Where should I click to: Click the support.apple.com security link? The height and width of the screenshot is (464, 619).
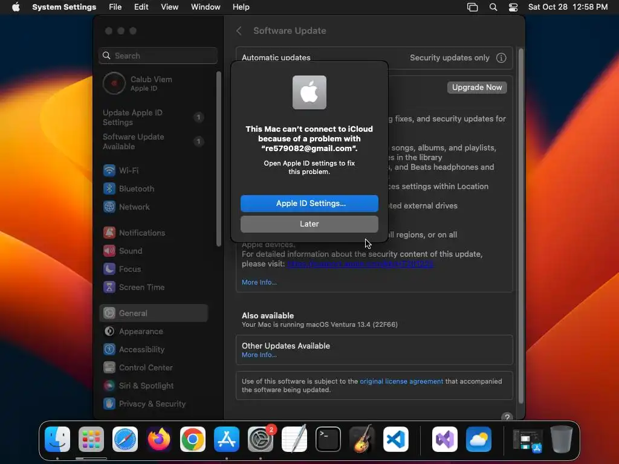(x=360, y=264)
